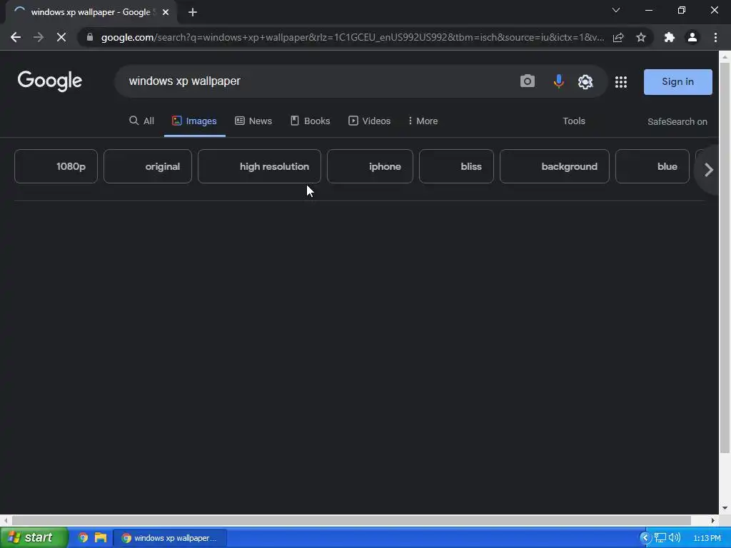Switch to the News tab
The width and height of the screenshot is (731, 548).
click(x=253, y=121)
